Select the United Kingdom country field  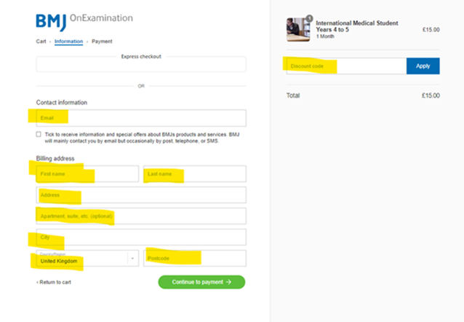87,258
